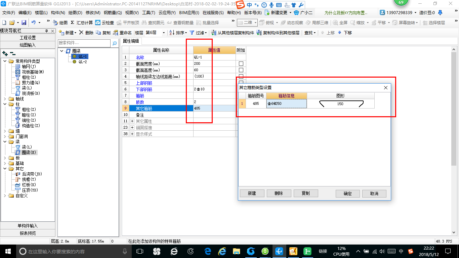459x258 pixels.
Task: Open the 新建 dropdown in the component toolbar
Action: click(x=68, y=33)
